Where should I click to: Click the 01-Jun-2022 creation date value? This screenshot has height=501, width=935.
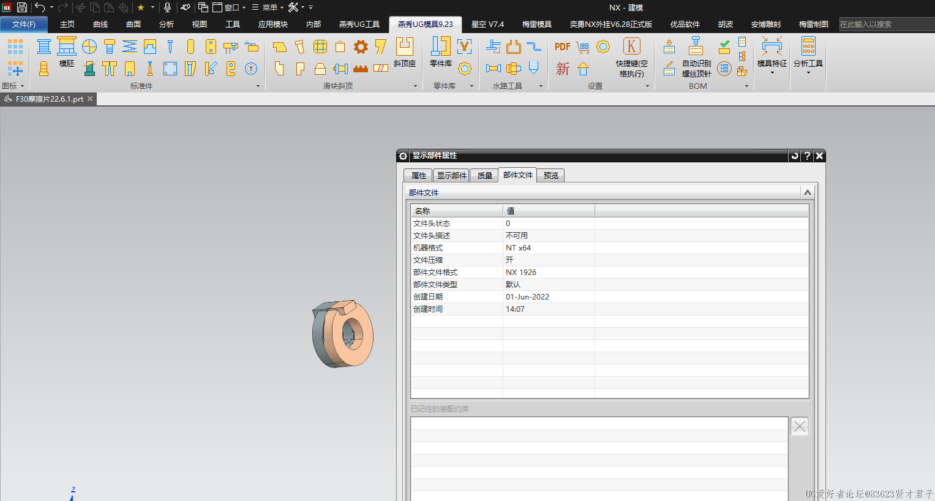pos(527,297)
